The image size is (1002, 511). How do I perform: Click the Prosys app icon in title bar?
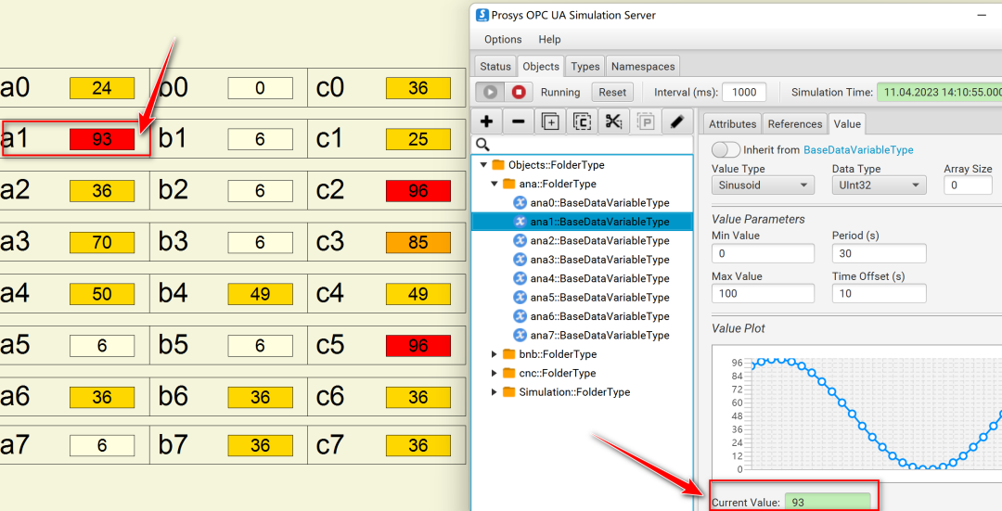click(482, 16)
